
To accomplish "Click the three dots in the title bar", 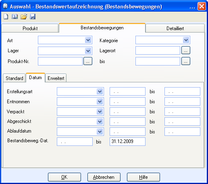I will [192, 8].
